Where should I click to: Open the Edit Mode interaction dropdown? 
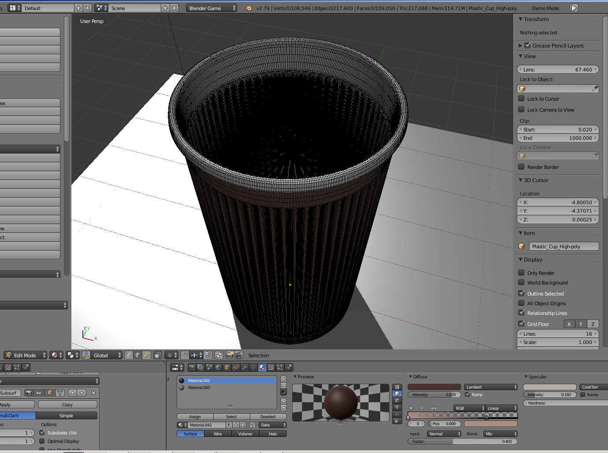point(25,355)
